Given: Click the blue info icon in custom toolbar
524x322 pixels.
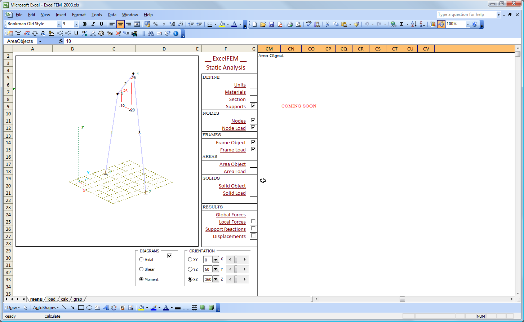Looking at the screenshot, I should (x=176, y=34).
